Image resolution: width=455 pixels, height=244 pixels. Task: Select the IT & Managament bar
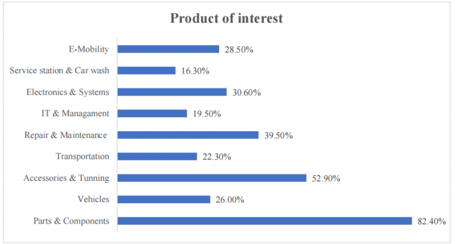click(152, 113)
